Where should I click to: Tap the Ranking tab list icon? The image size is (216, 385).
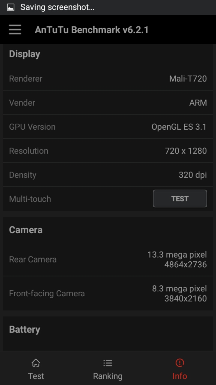pyautogui.click(x=108, y=363)
